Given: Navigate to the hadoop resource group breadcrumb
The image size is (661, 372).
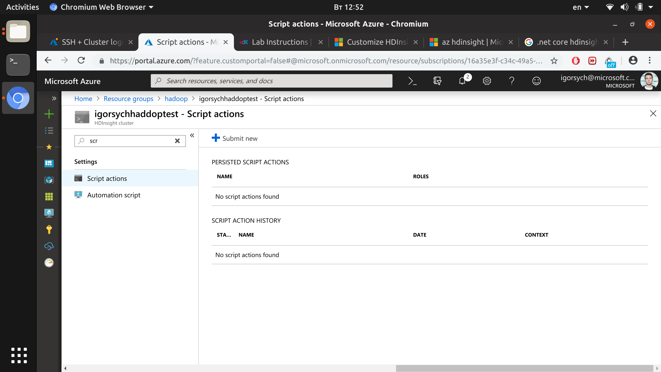Looking at the screenshot, I should coord(176,98).
